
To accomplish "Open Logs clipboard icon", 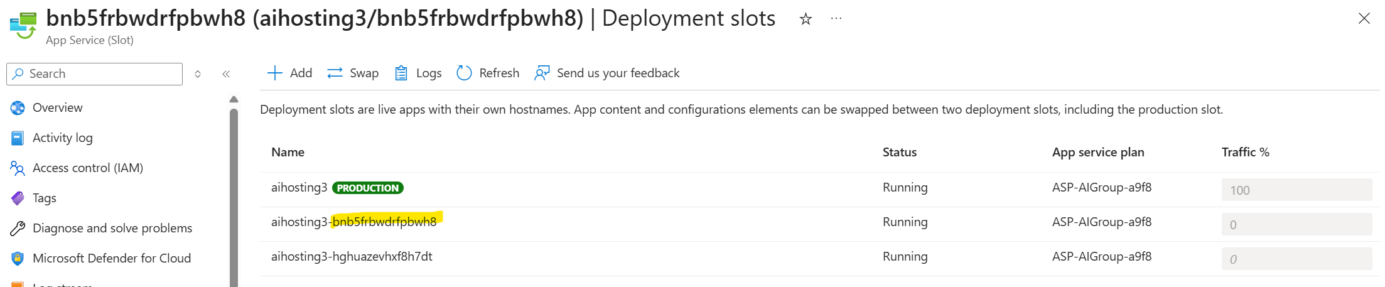I will [x=401, y=73].
